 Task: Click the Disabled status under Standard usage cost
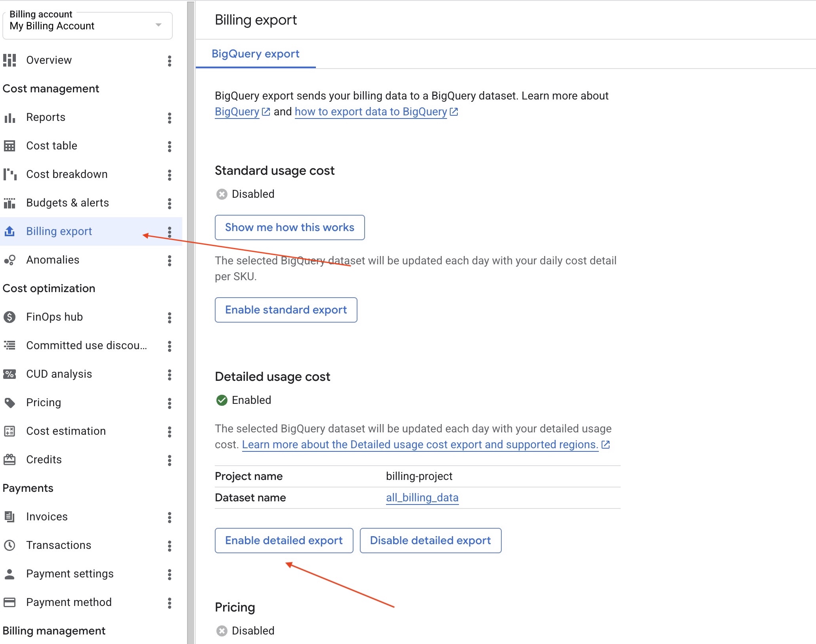[x=245, y=194]
